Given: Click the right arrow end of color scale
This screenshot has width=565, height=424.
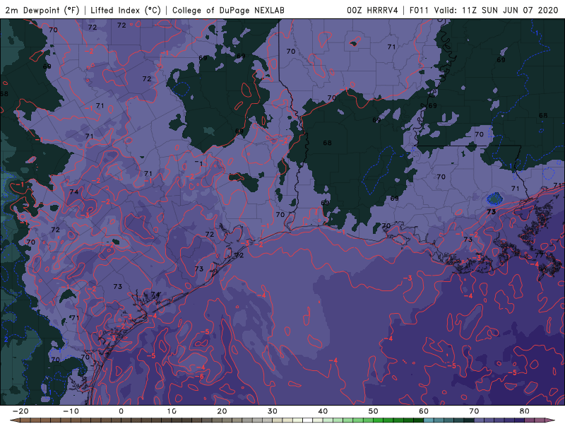Looking at the screenshot, I should point(549,420).
